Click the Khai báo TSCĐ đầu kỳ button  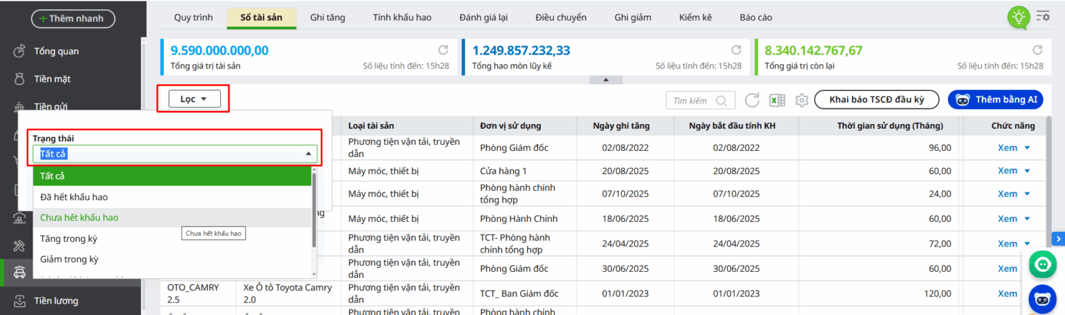coord(876,100)
